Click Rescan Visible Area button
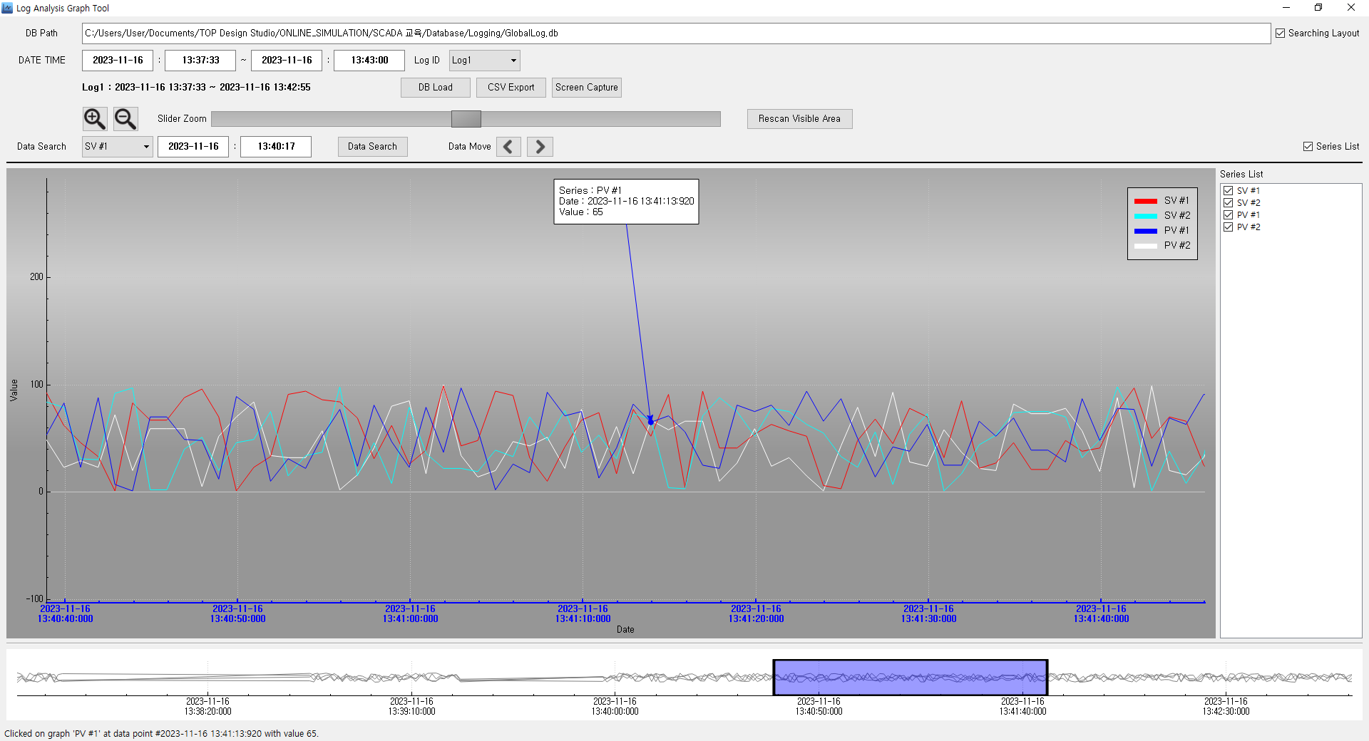This screenshot has height=741, width=1369. pyautogui.click(x=799, y=119)
